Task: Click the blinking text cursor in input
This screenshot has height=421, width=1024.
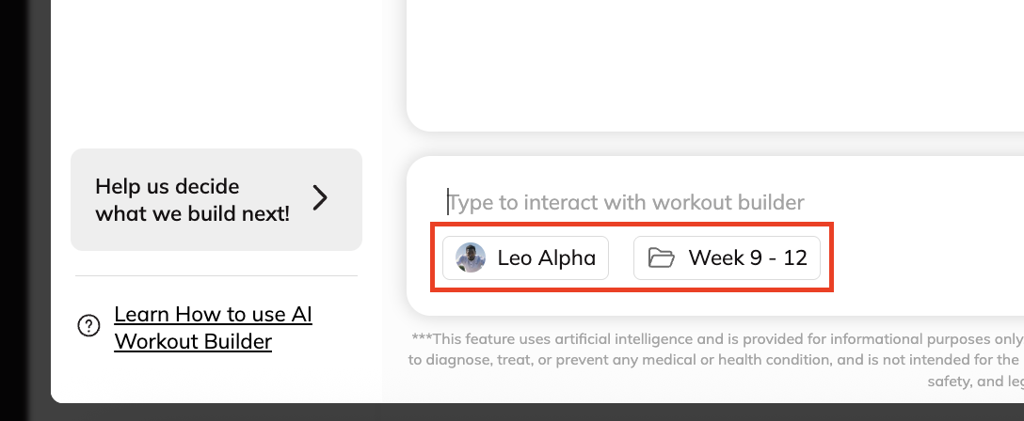Action: pos(449,202)
